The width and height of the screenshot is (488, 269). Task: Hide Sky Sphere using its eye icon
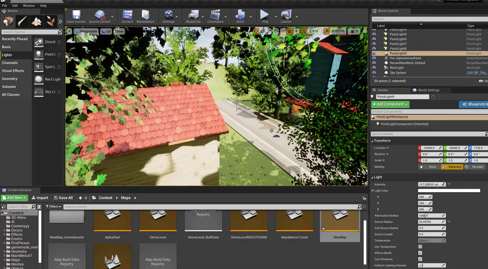(374, 73)
